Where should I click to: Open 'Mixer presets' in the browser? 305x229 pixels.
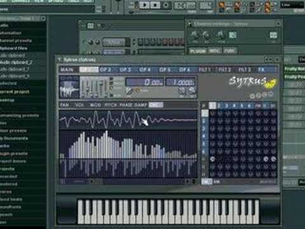tap(13, 131)
